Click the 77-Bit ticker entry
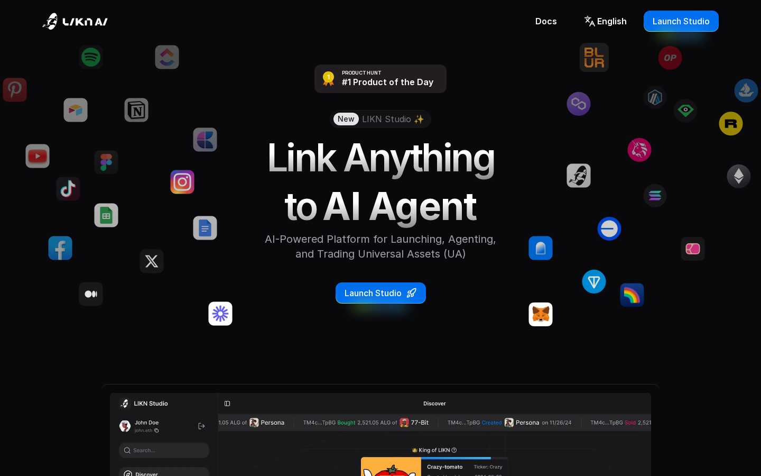The image size is (761, 476). 414,423
